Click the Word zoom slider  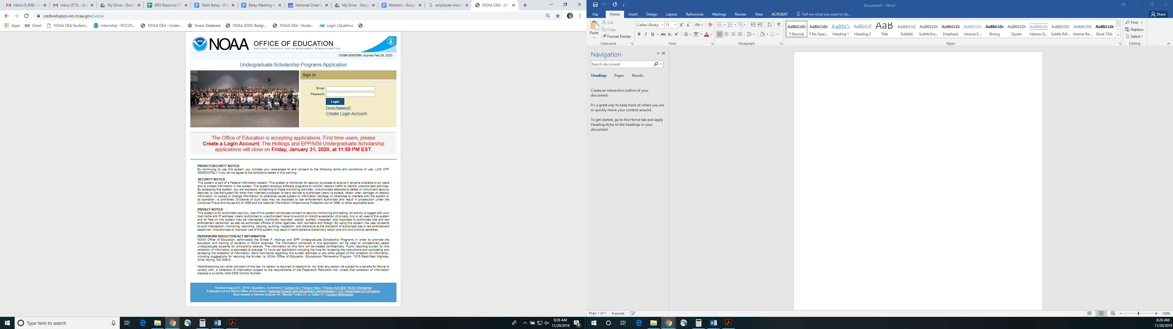1138,313
